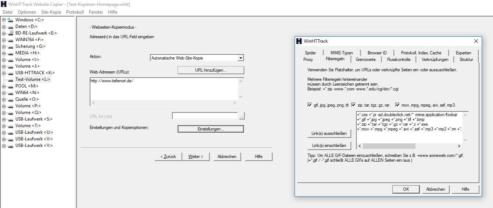Viewport: 493px width, 208px height.
Task: Click the USB-HTTRACK <K:> drive icon
Action: (11, 73)
